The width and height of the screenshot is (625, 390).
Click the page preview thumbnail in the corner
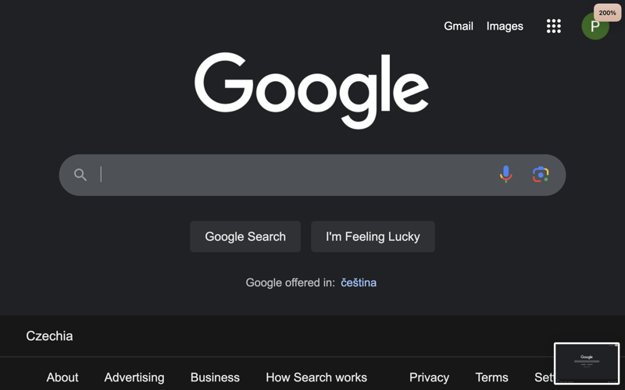click(x=587, y=363)
